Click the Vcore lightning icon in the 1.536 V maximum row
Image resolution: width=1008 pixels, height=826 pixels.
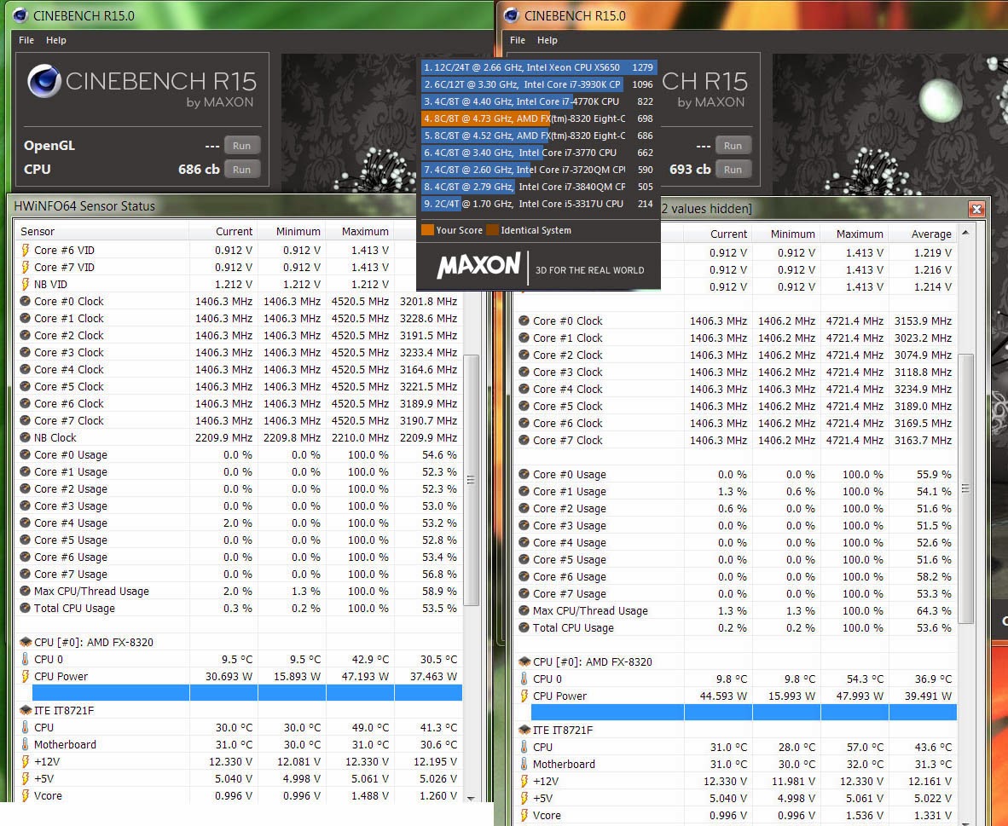(x=524, y=815)
